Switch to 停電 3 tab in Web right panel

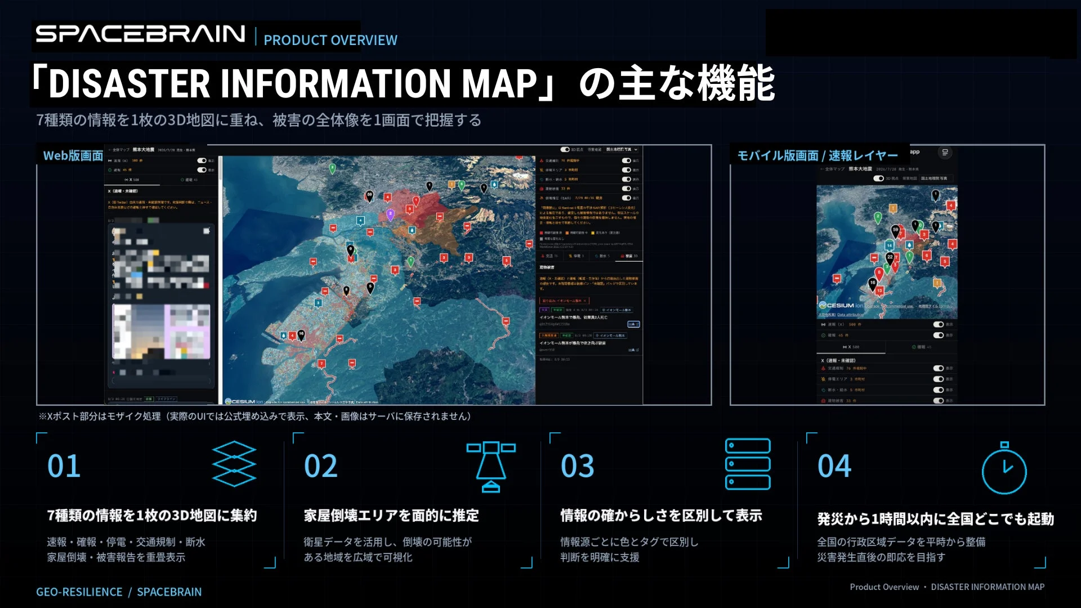point(575,256)
